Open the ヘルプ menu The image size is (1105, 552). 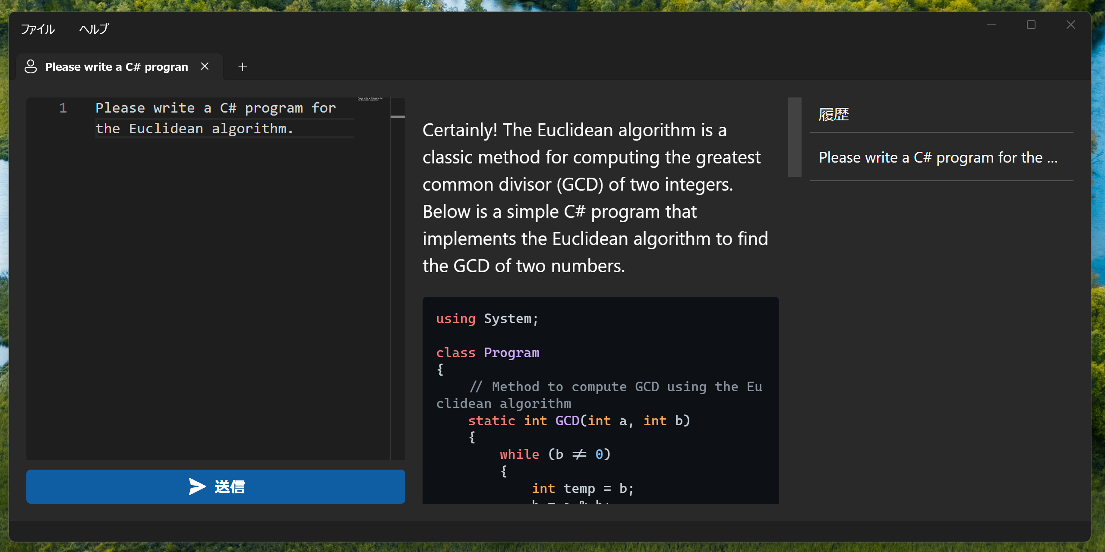[x=94, y=29]
